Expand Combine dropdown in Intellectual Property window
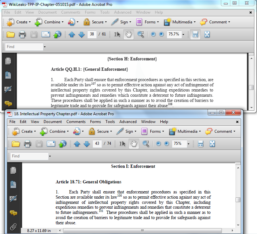 (68, 131)
